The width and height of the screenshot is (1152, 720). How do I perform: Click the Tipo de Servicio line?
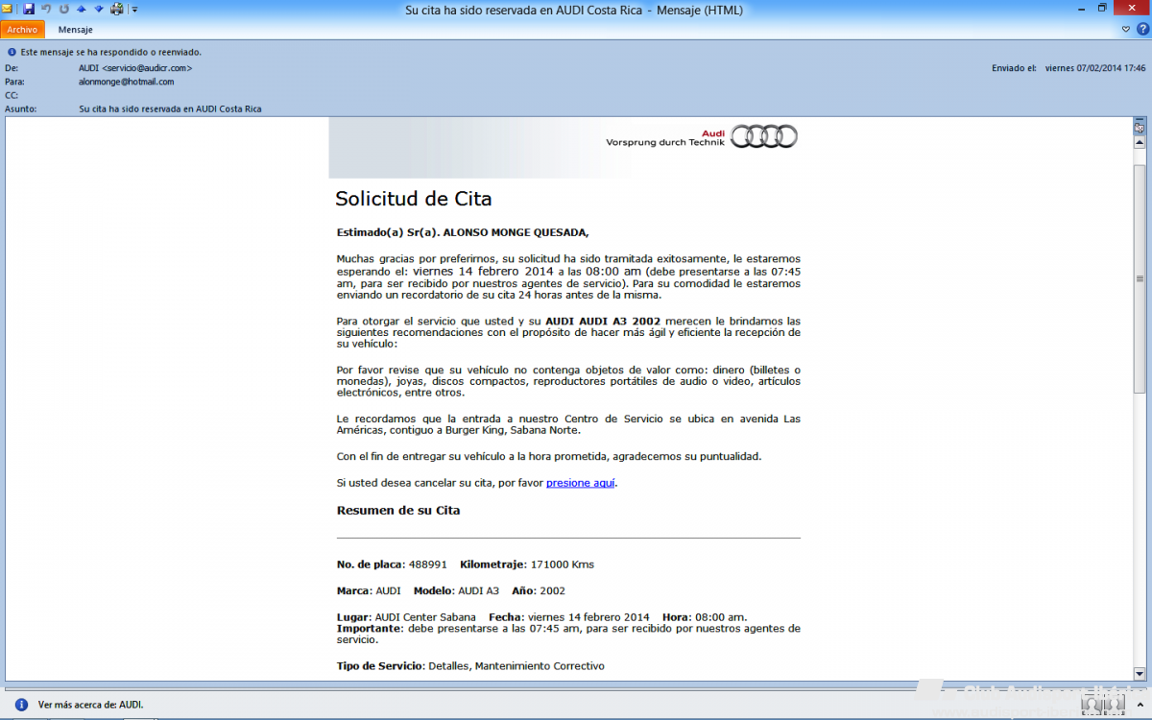click(x=470, y=665)
